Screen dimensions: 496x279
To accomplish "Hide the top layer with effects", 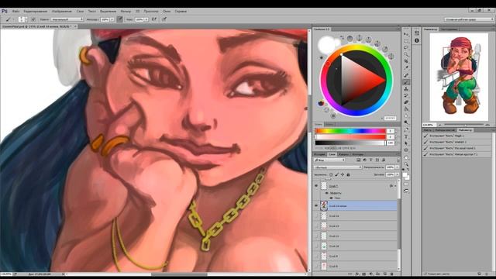I will 316,186.
